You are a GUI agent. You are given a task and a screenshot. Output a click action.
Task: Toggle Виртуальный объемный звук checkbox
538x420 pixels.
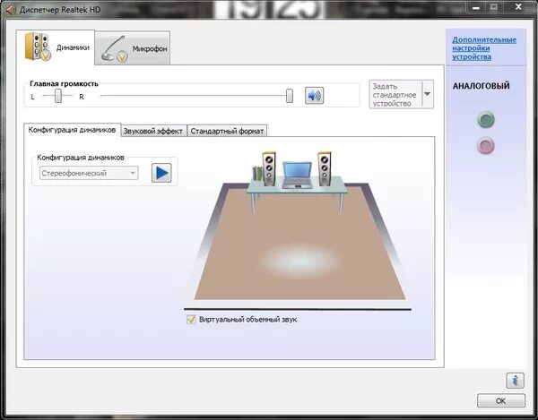click(x=191, y=320)
